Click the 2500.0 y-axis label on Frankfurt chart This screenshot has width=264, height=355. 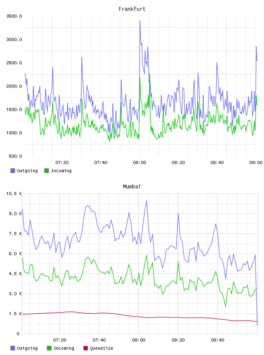[x=14, y=63]
